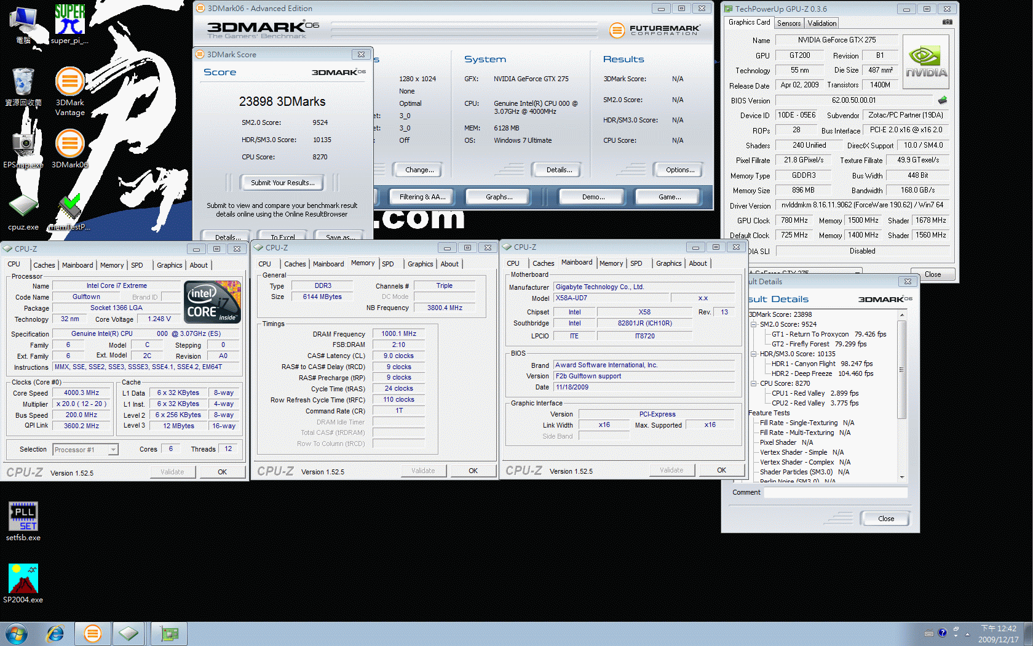Click the keyboard icon in system tray
The height and width of the screenshot is (646, 1033).
pyautogui.click(x=929, y=633)
